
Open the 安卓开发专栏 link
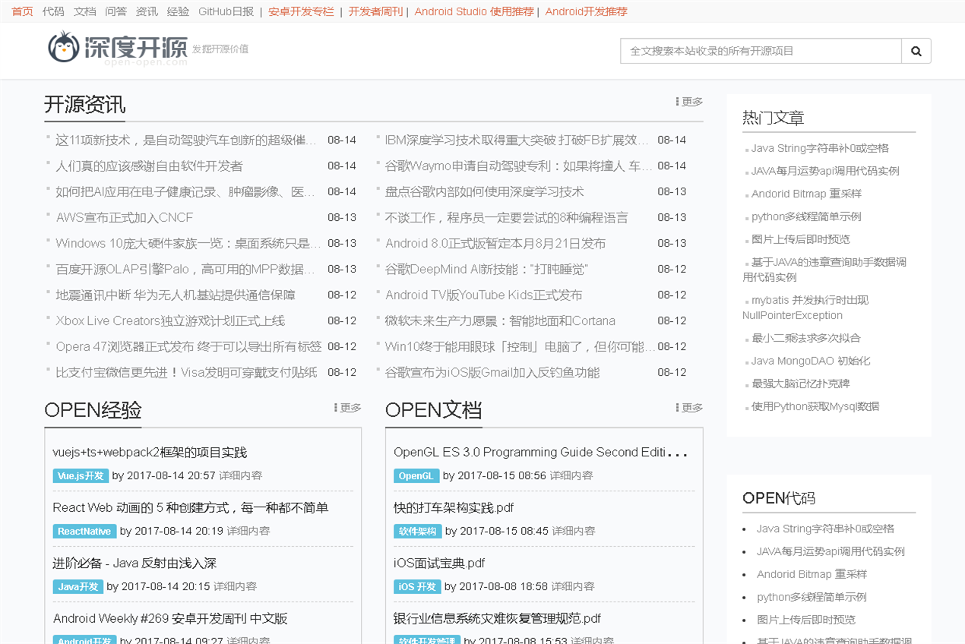pos(301,11)
